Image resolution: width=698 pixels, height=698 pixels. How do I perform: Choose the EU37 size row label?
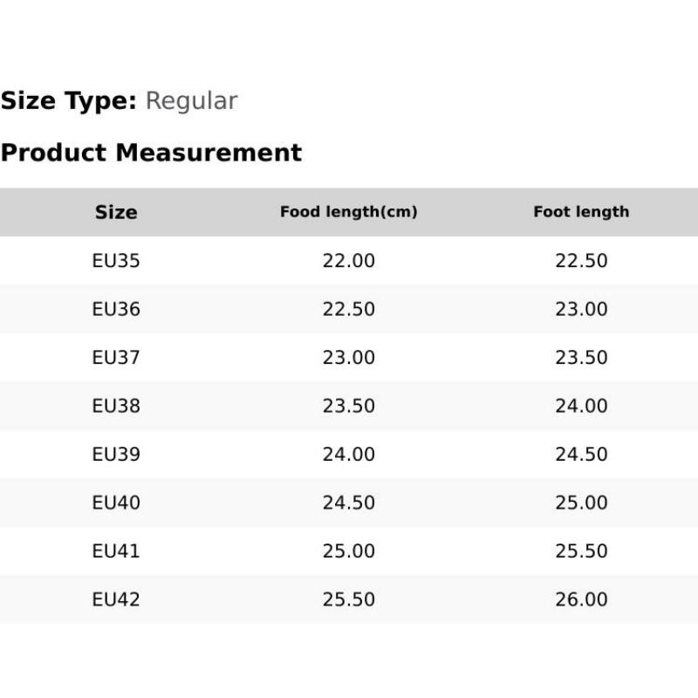point(116,358)
